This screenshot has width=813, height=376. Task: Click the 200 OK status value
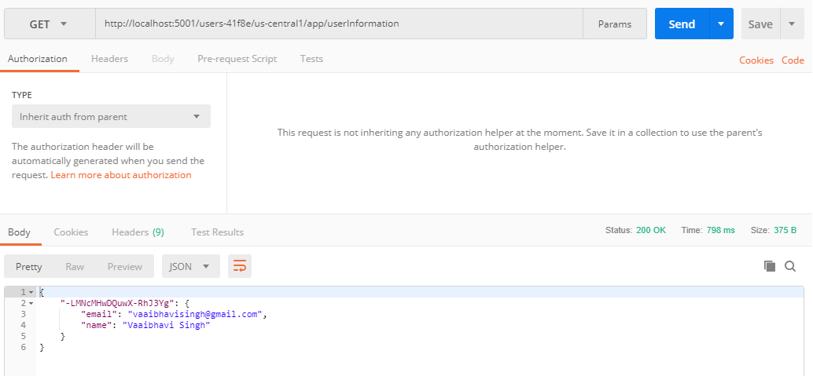[x=651, y=230]
